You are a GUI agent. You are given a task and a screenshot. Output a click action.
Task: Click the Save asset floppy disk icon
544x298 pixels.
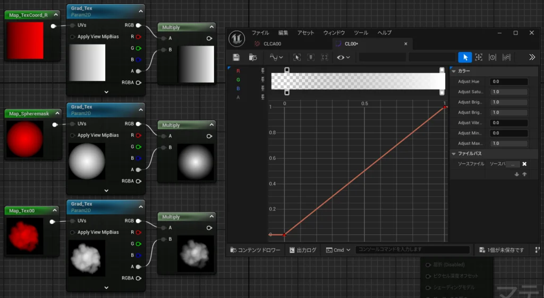(236, 57)
